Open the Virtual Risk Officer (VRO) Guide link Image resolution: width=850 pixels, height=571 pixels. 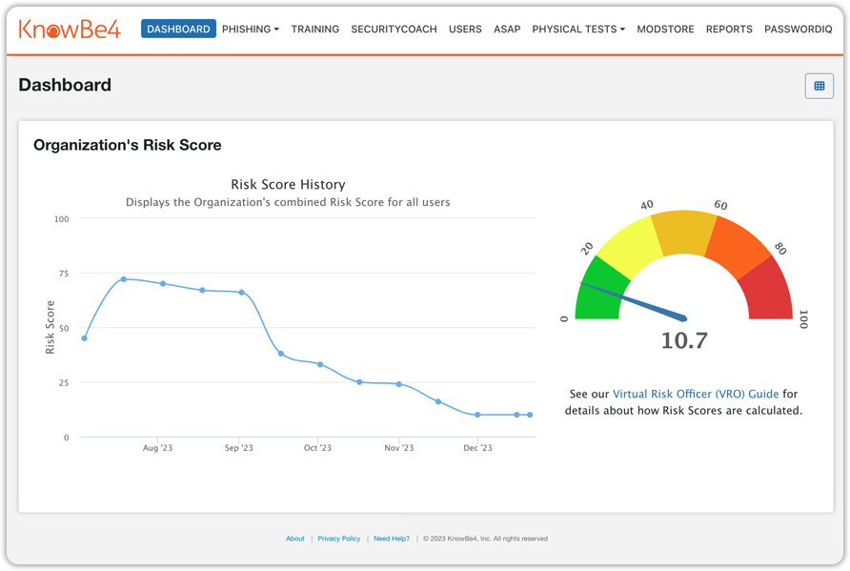(x=698, y=393)
